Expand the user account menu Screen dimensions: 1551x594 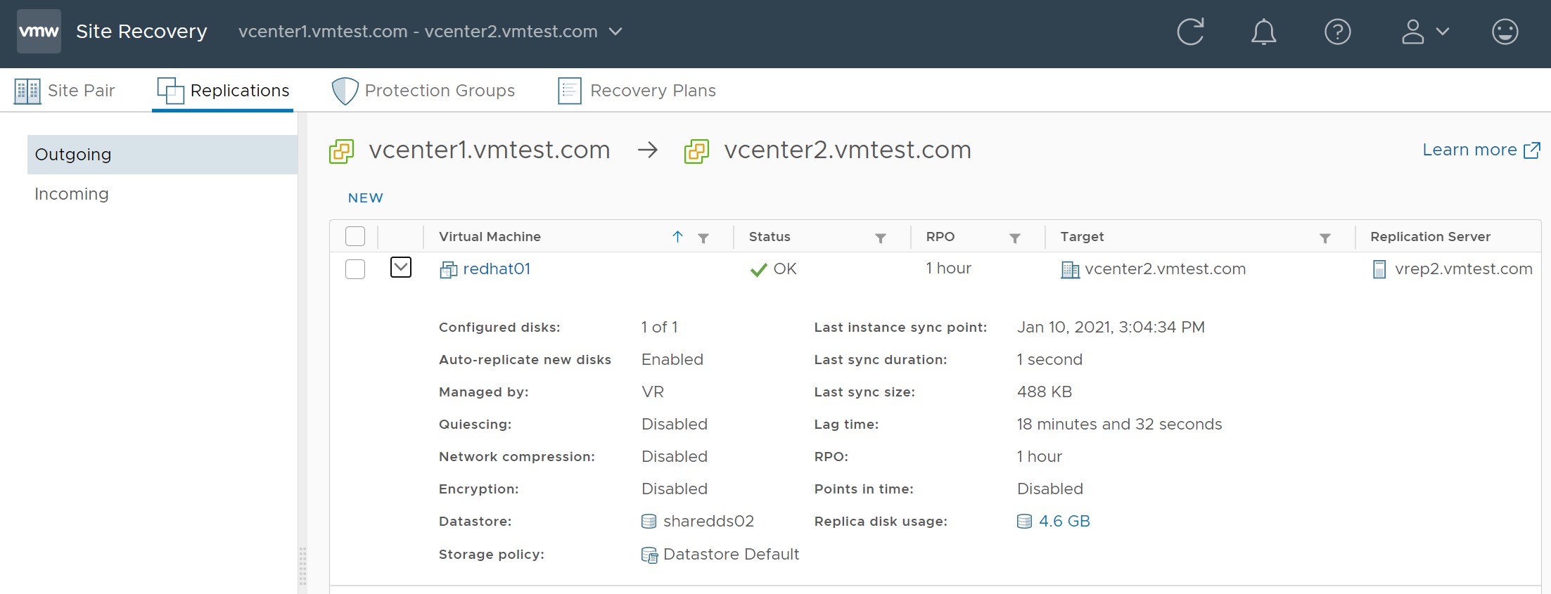pyautogui.click(x=1424, y=32)
